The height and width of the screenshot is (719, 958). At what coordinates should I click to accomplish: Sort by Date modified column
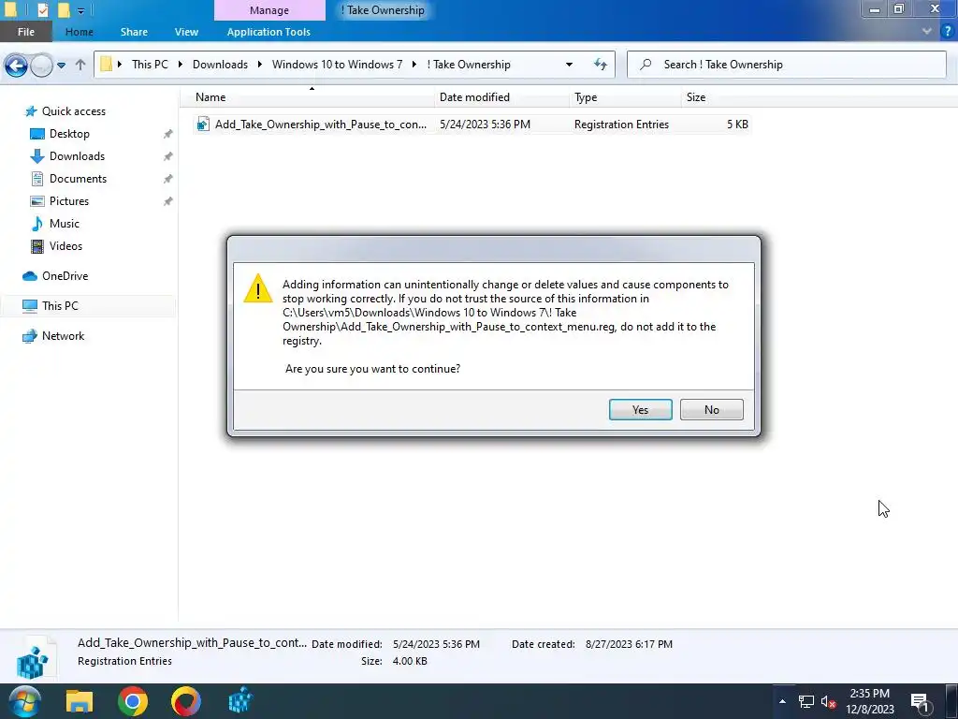[501, 97]
